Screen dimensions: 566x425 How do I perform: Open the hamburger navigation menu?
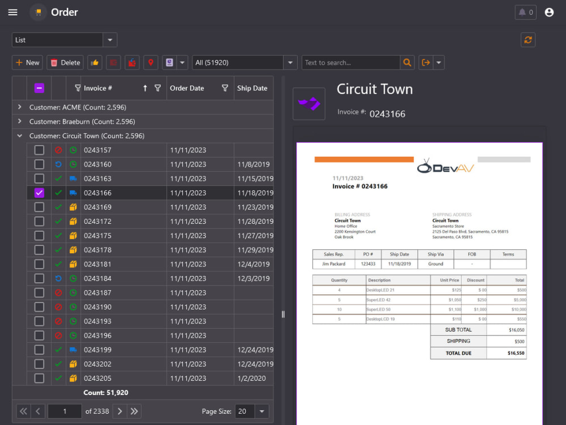click(12, 12)
